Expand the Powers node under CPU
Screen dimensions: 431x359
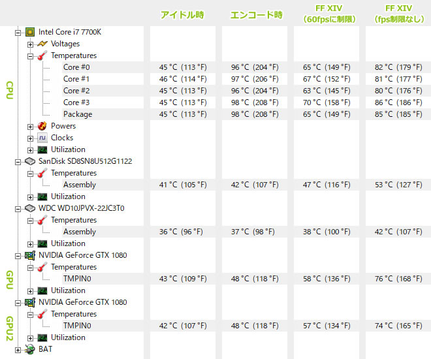30,127
